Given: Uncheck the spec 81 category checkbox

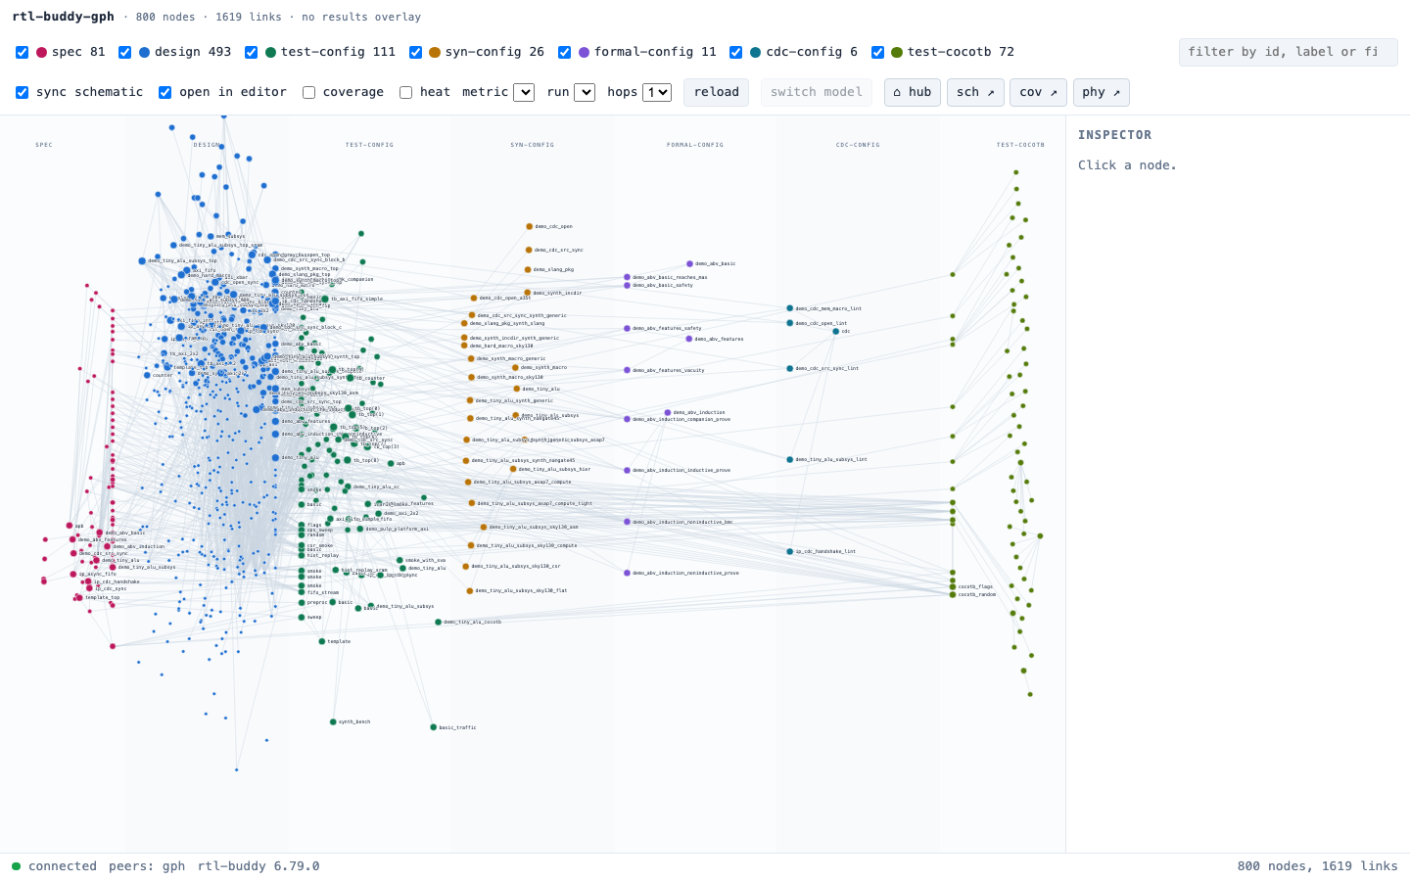Looking at the screenshot, I should click(22, 52).
